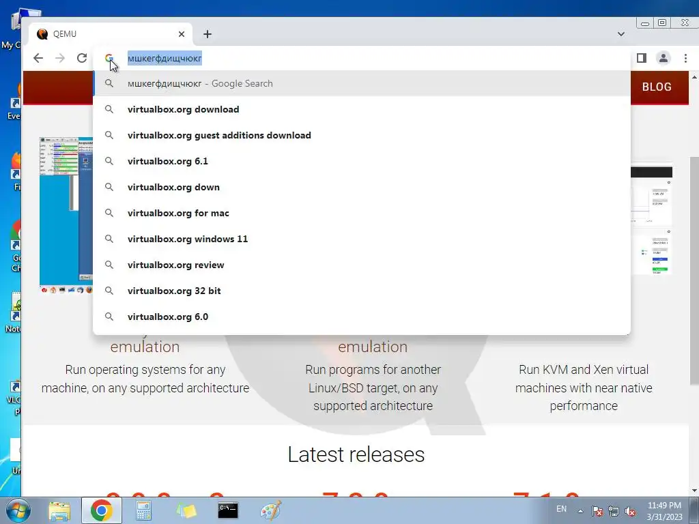Click the left QEMU screenshot thumbnail

[x=66, y=215]
